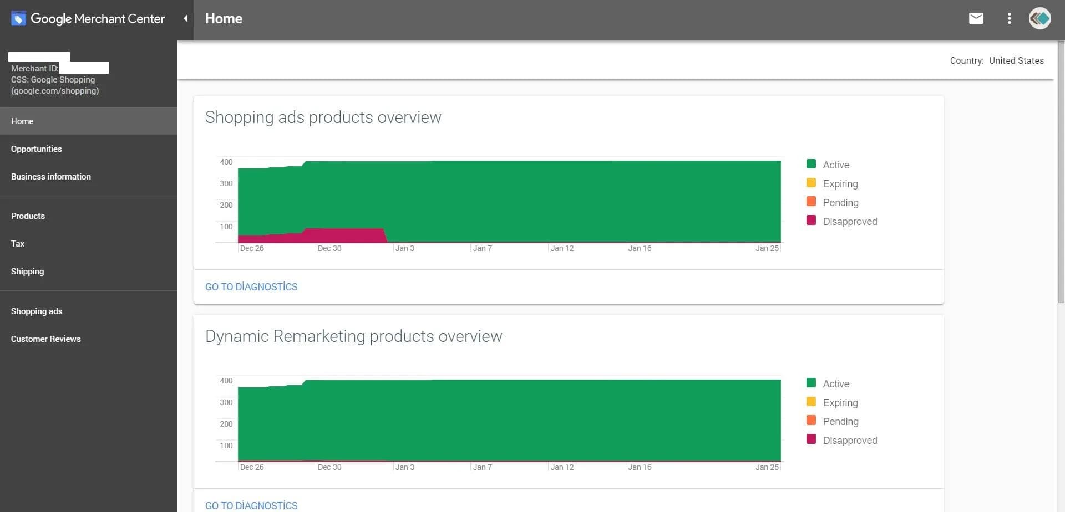
Task: Select Shopping ads in the sidebar
Action: point(37,311)
